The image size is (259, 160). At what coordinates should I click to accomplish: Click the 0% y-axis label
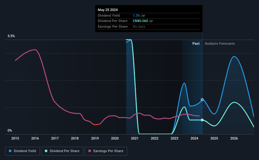tap(10, 130)
